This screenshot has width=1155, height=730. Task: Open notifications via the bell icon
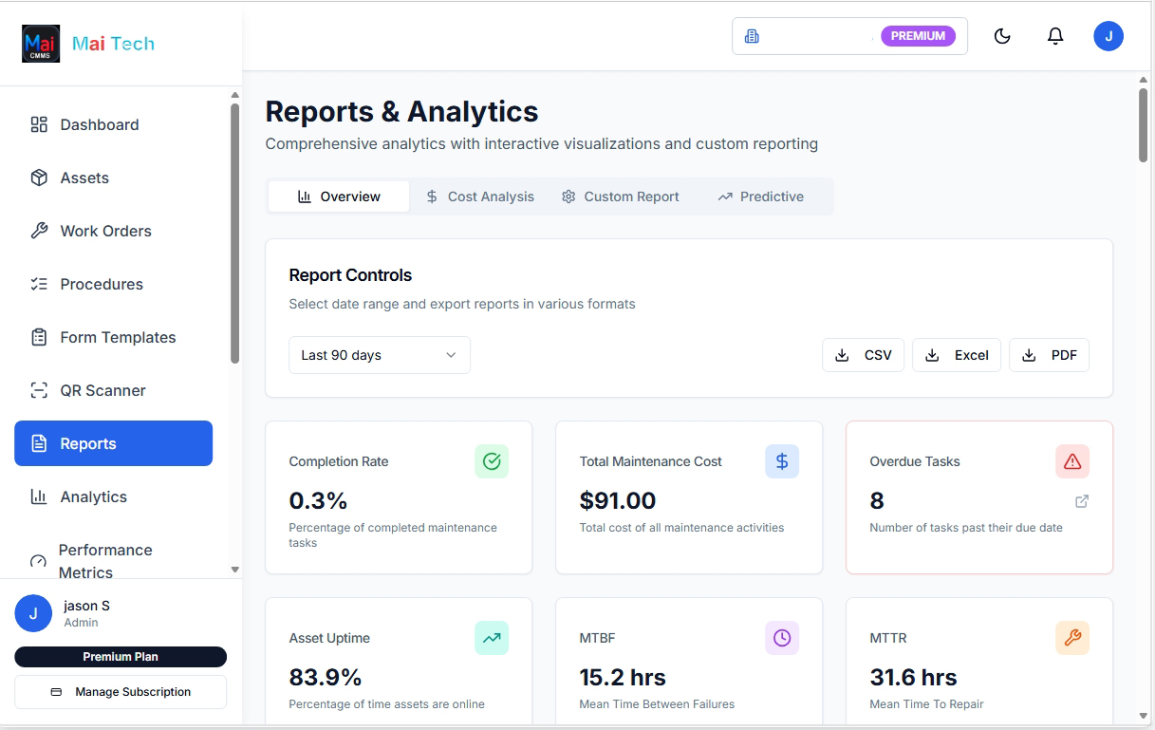coord(1054,35)
